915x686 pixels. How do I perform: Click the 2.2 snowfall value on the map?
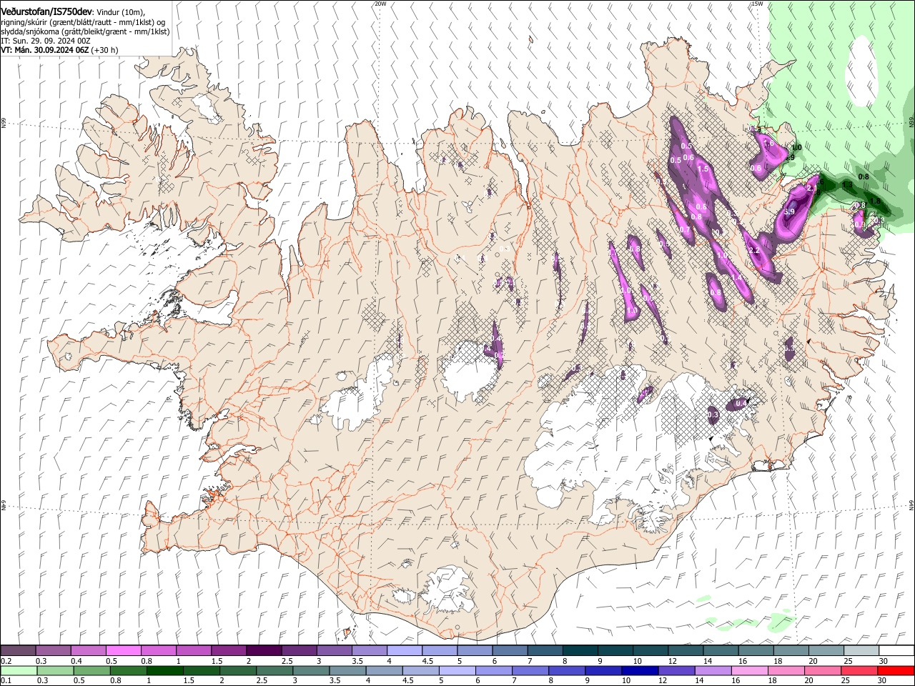click(x=754, y=251)
